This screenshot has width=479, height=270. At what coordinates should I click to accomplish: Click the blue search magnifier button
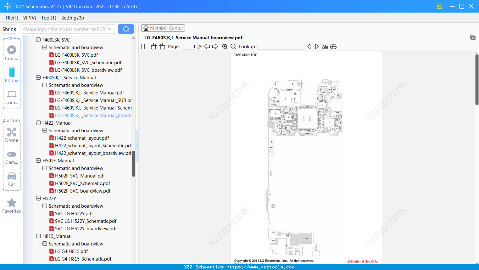(126, 29)
